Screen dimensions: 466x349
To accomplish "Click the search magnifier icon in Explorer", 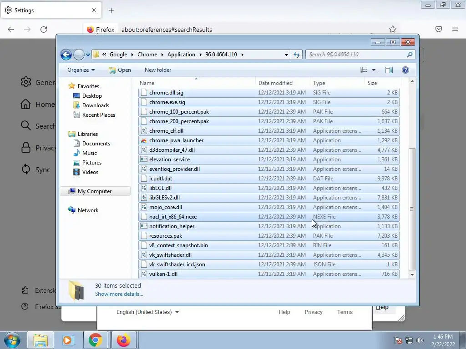I will (410, 55).
